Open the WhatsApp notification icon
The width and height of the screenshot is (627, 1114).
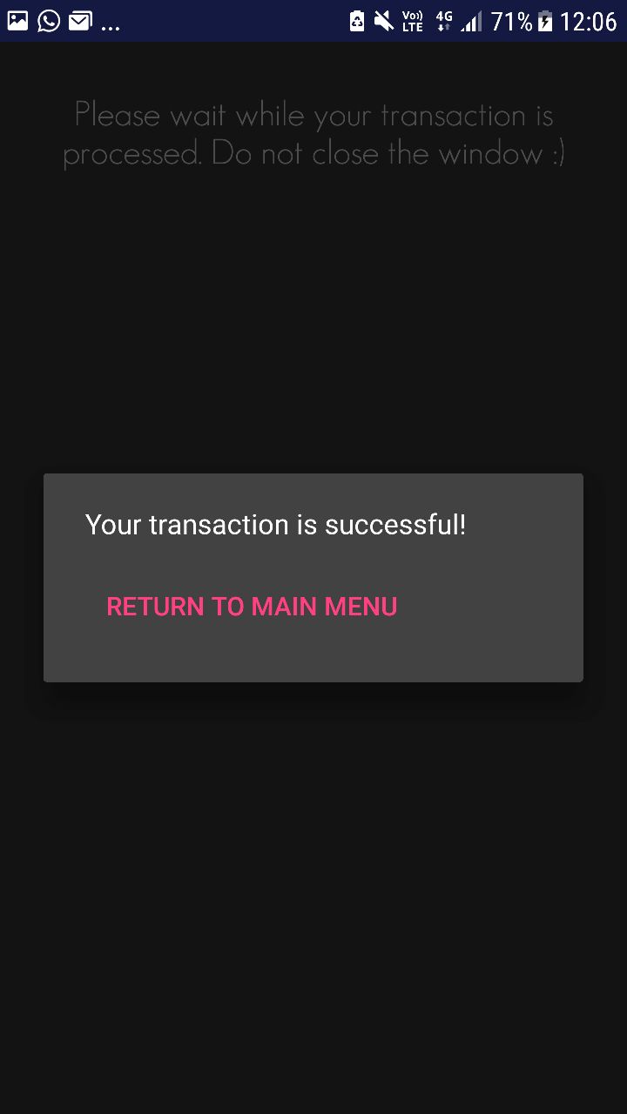tap(49, 21)
